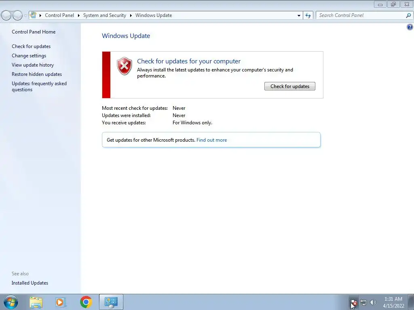The image size is (414, 310).
Task: Open Windows Explorer from taskbar
Action: point(36,302)
